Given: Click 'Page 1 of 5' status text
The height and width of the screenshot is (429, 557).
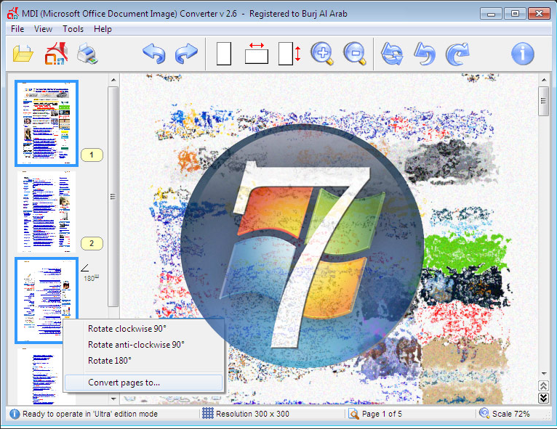Looking at the screenshot, I should coord(382,414).
